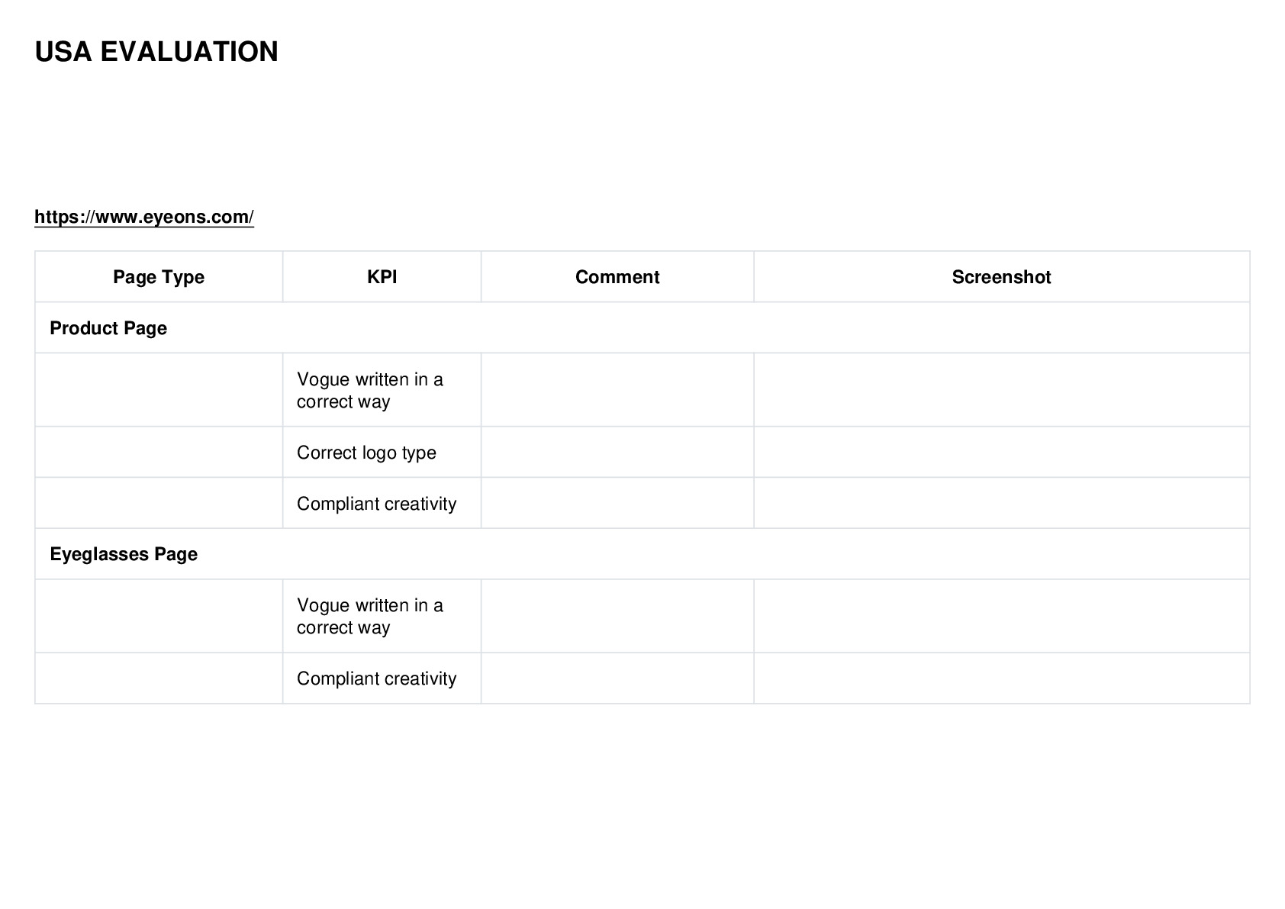The height and width of the screenshot is (909, 1285).
Task: Select the Correct logo type cell
Action: pyautogui.click(x=382, y=453)
